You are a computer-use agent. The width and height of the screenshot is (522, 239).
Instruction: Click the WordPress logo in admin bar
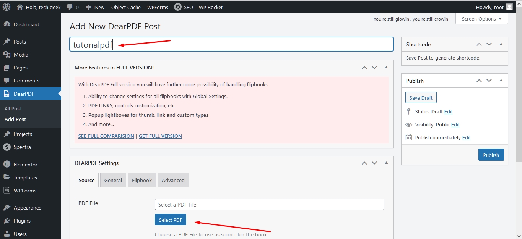click(x=7, y=7)
